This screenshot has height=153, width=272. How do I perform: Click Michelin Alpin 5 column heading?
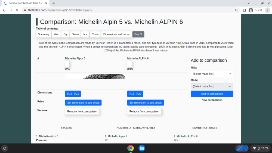click(x=75, y=58)
